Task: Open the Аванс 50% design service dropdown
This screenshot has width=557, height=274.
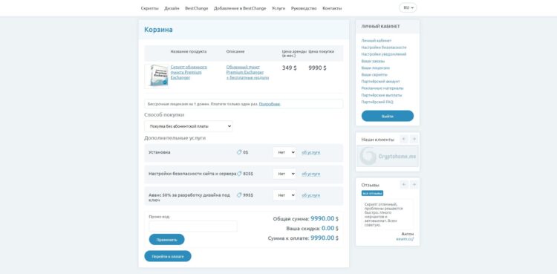Action: 284,195
